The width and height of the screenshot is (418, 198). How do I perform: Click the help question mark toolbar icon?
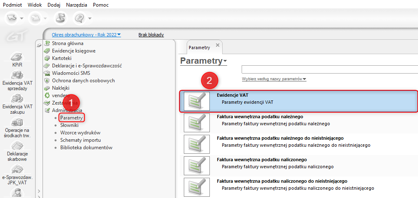pos(79,18)
